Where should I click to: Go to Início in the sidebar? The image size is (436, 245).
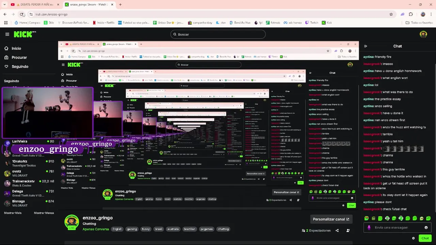click(13, 48)
